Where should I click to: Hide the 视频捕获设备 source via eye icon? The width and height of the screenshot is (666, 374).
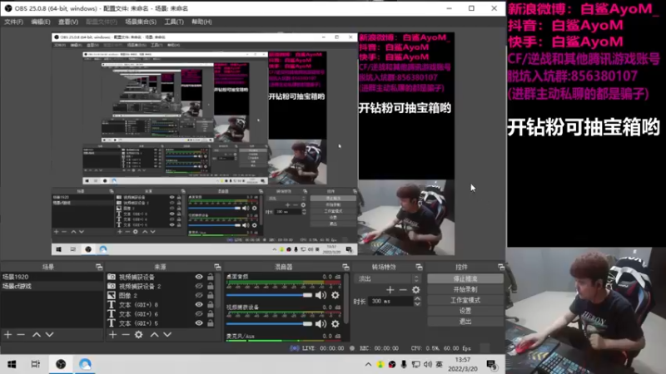199,277
